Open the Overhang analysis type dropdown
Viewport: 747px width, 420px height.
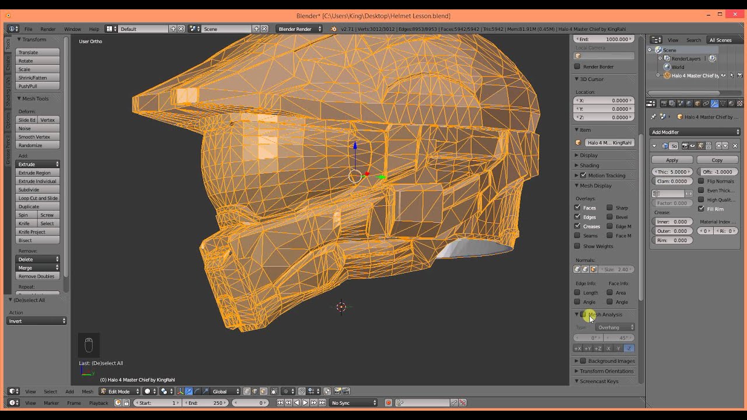coord(616,327)
